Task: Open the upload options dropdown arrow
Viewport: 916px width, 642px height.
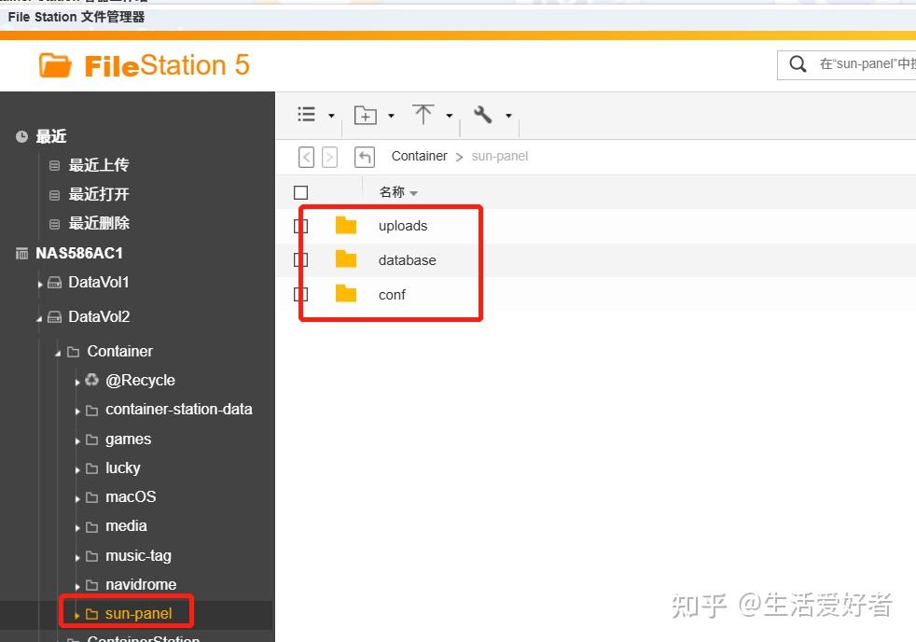Action: point(448,114)
